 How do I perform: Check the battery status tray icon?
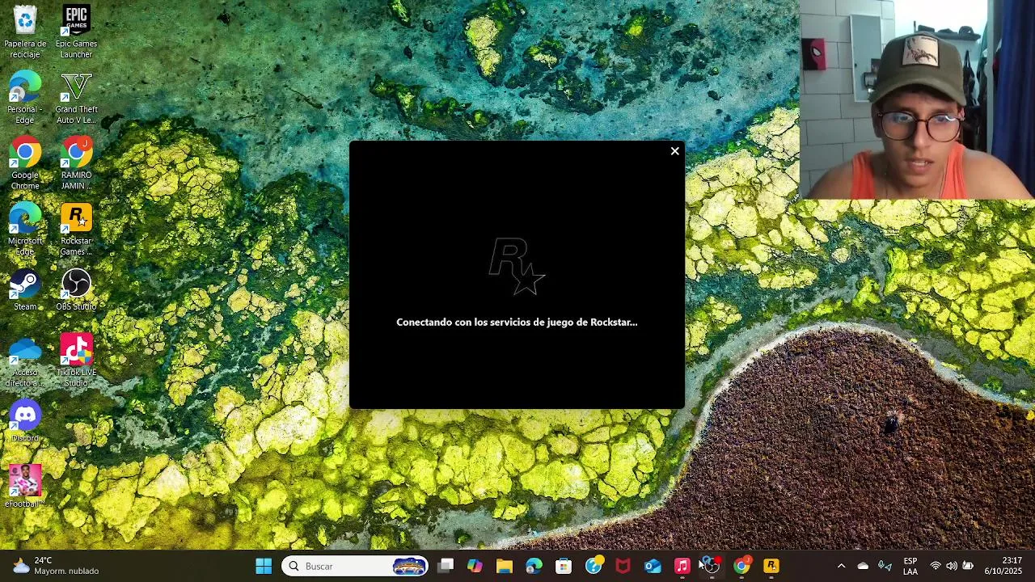click(968, 566)
